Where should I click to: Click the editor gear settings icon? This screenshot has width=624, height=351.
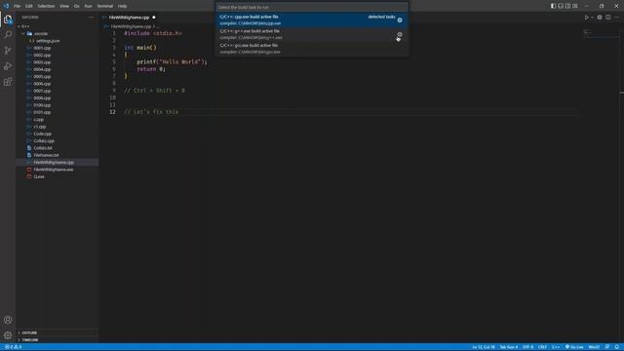(600, 18)
